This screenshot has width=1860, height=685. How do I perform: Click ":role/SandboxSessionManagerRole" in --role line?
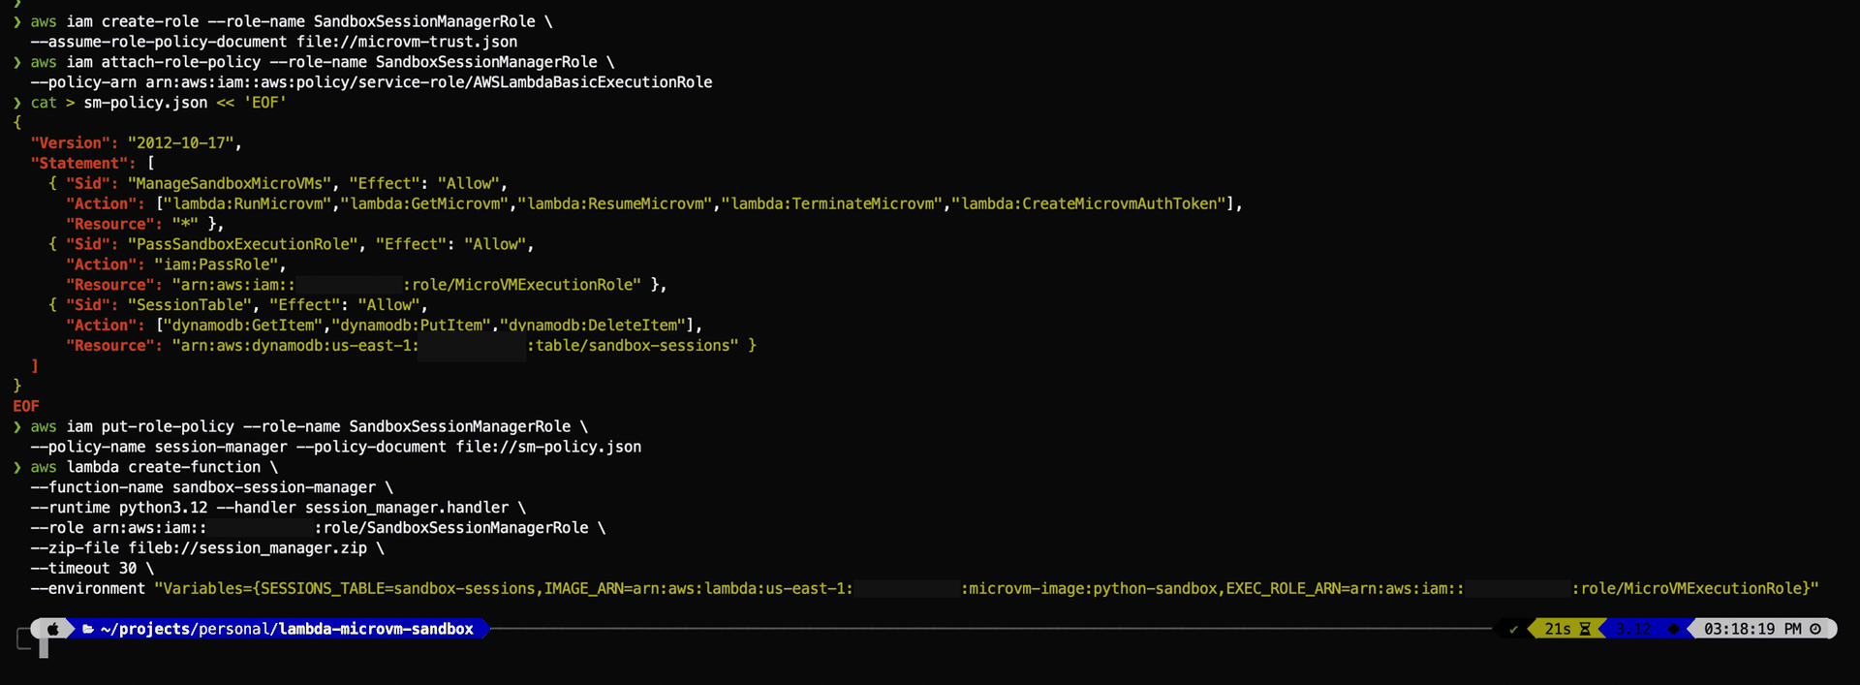point(451,528)
